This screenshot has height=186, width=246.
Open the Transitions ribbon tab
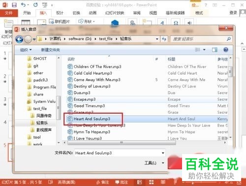click(76, 13)
